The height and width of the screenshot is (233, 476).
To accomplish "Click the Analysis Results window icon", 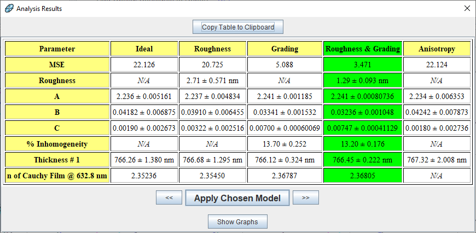I will (x=9, y=9).
